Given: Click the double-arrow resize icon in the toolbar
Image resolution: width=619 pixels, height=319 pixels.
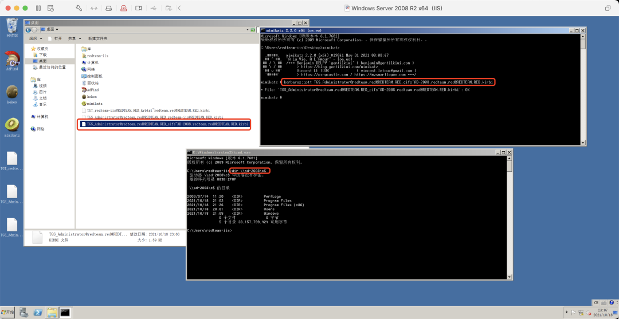Looking at the screenshot, I should click(x=93, y=8).
